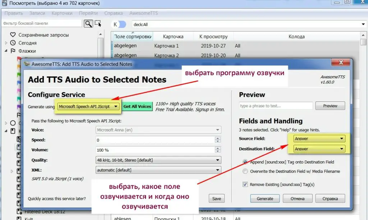Open the Generate using service dropdown
Screen dimensions: 368x220
click(x=88, y=106)
